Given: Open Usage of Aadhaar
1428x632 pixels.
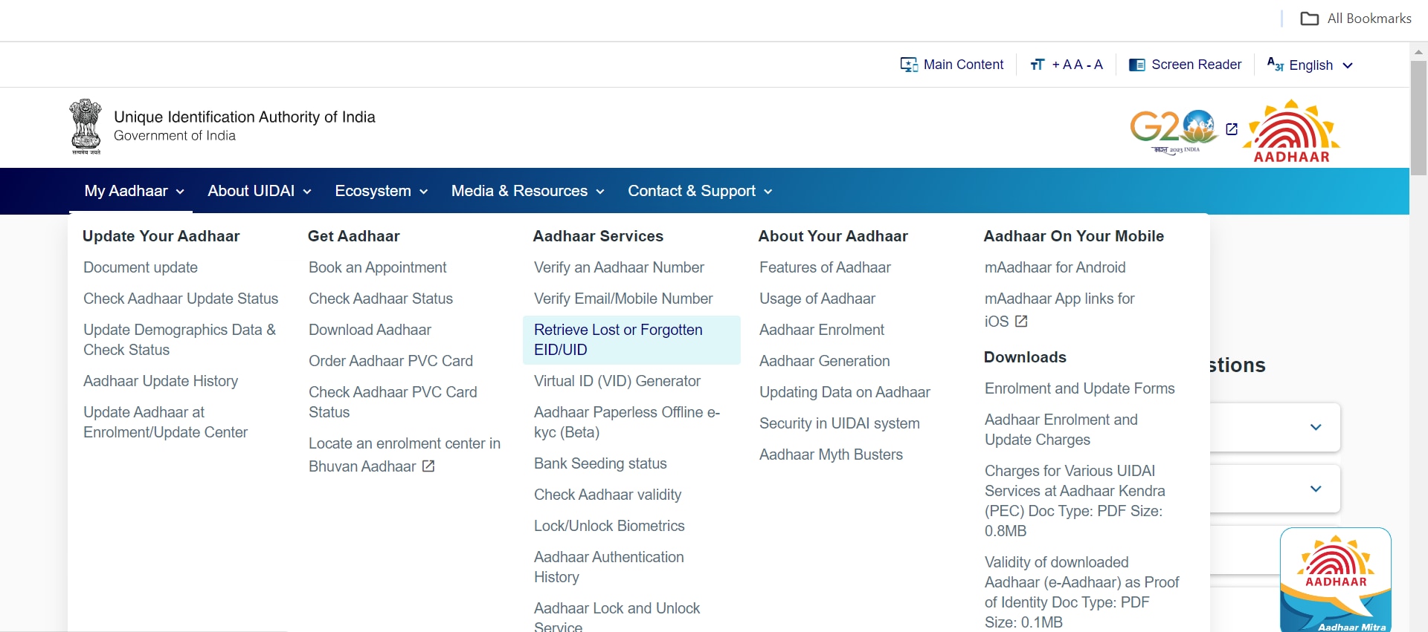Looking at the screenshot, I should pos(817,299).
